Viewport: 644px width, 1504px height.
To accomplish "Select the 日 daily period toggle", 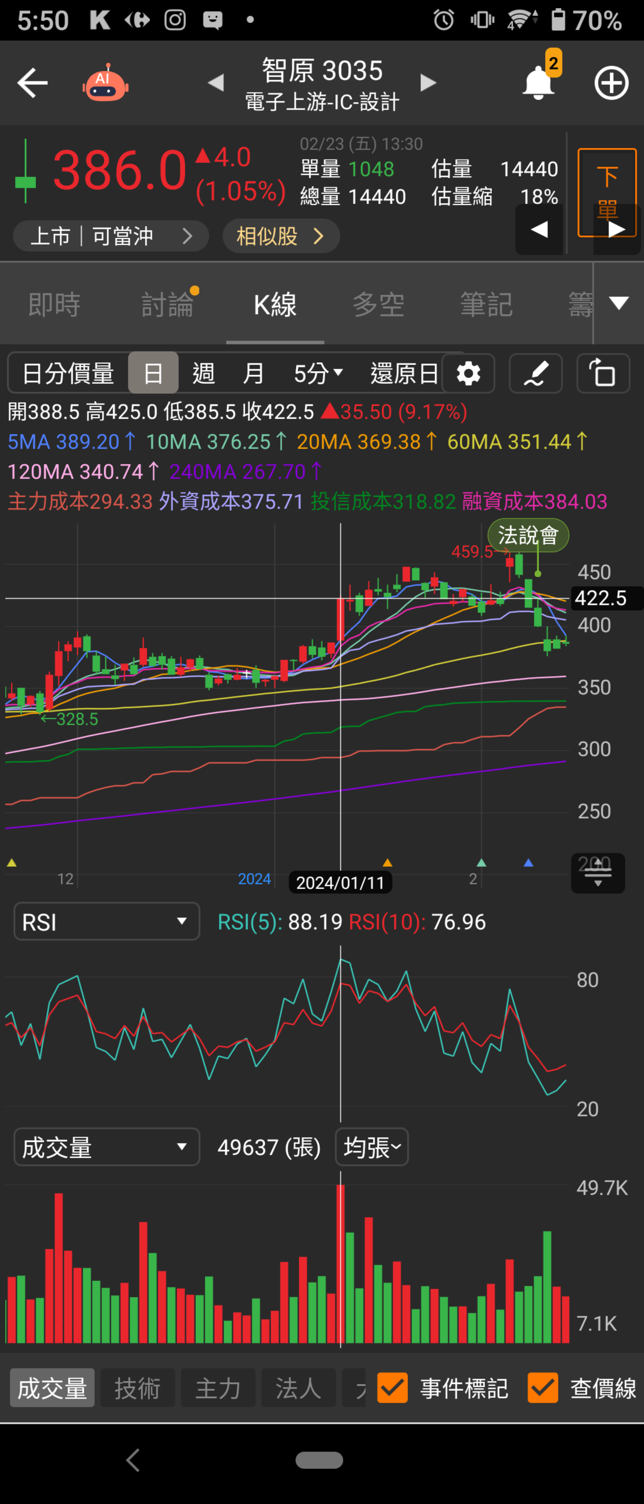I will point(153,374).
